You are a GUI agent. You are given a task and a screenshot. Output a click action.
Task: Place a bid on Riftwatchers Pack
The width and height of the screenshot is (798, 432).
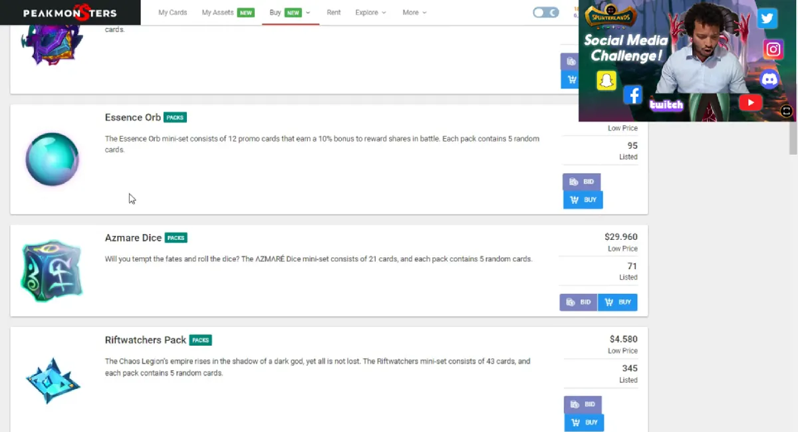583,404
